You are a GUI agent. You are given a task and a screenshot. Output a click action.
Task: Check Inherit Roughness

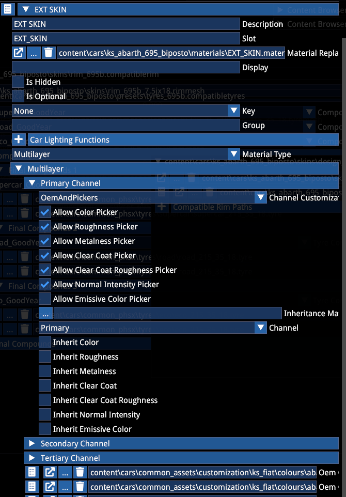pyautogui.click(x=45, y=357)
